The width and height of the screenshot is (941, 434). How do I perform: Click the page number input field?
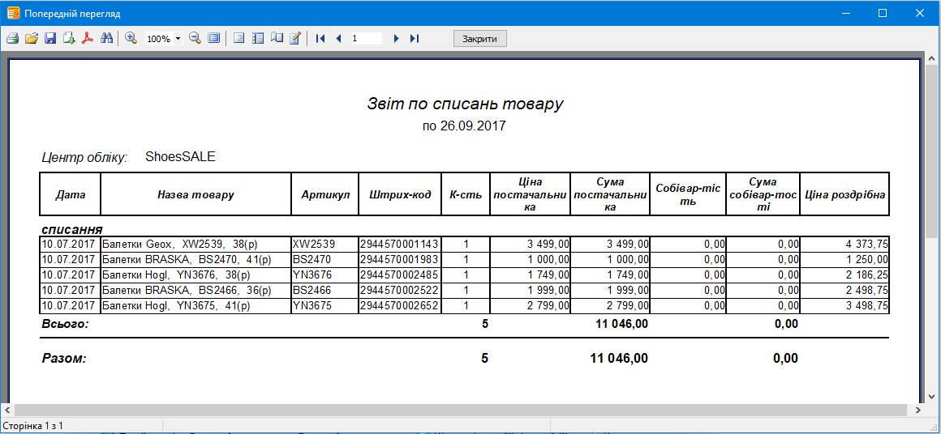coord(366,38)
